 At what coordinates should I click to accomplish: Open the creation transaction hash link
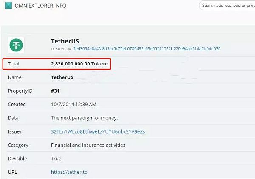(x=146, y=49)
